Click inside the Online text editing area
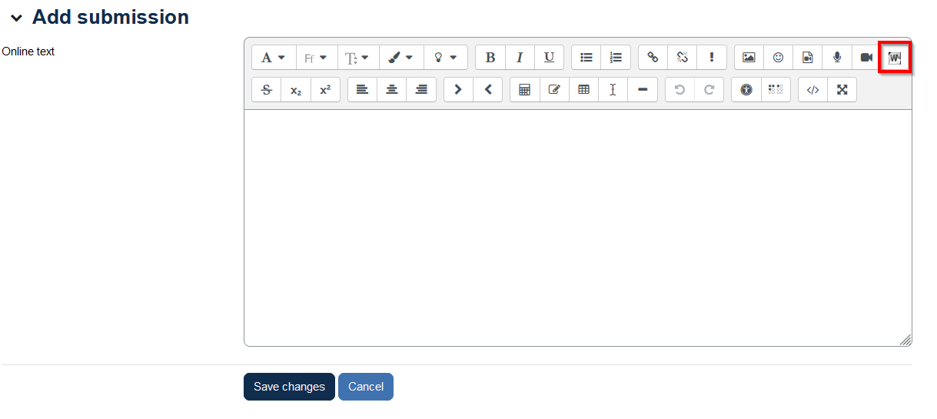 point(578,228)
